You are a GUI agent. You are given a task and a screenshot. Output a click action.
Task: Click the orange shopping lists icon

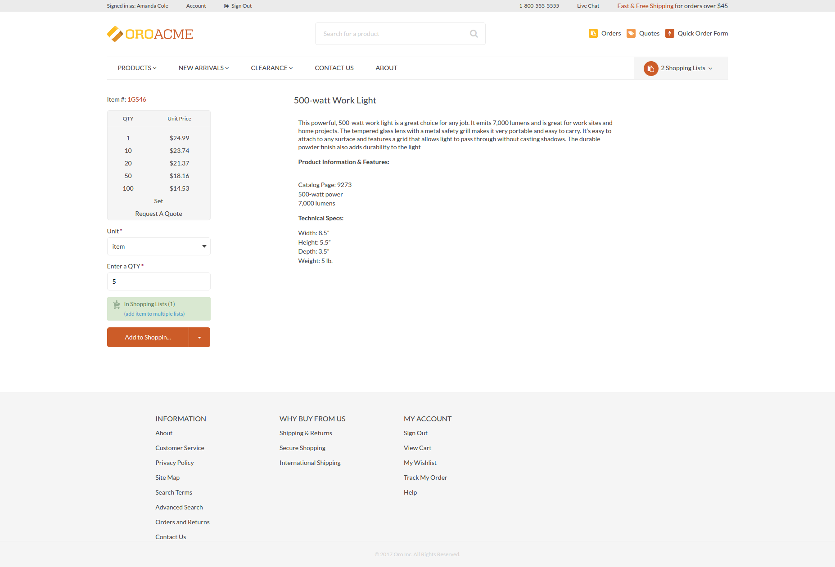click(650, 68)
